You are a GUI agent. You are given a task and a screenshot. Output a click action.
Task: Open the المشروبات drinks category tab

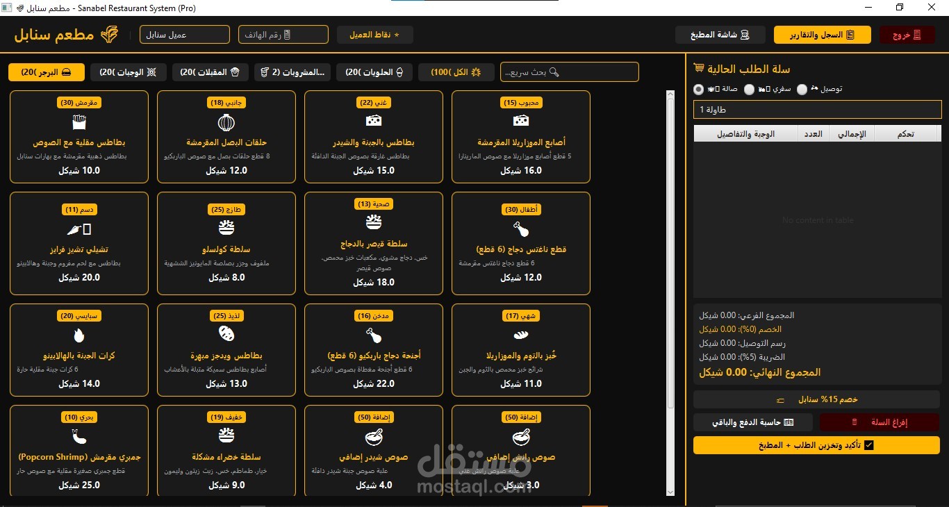click(292, 72)
